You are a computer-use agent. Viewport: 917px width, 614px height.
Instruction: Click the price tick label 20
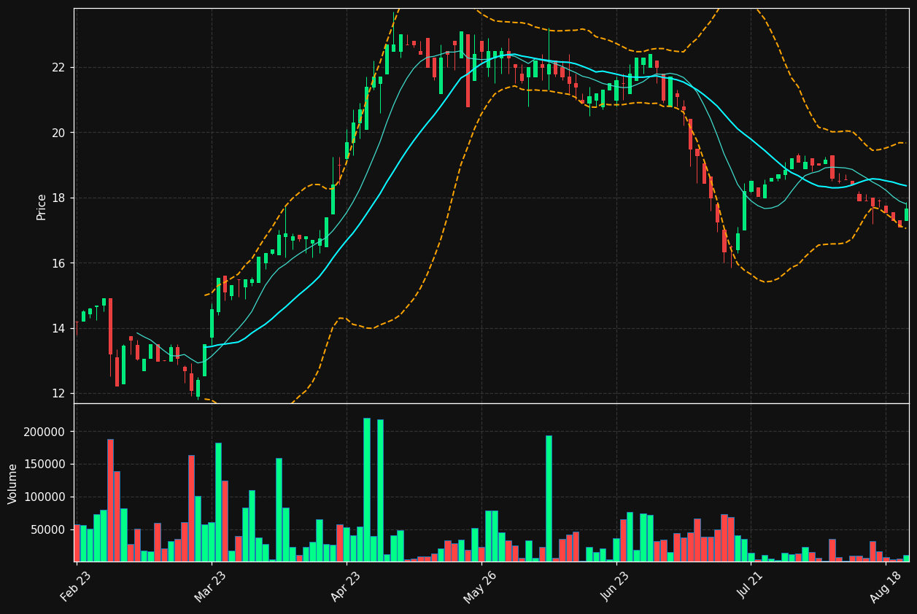click(x=59, y=133)
